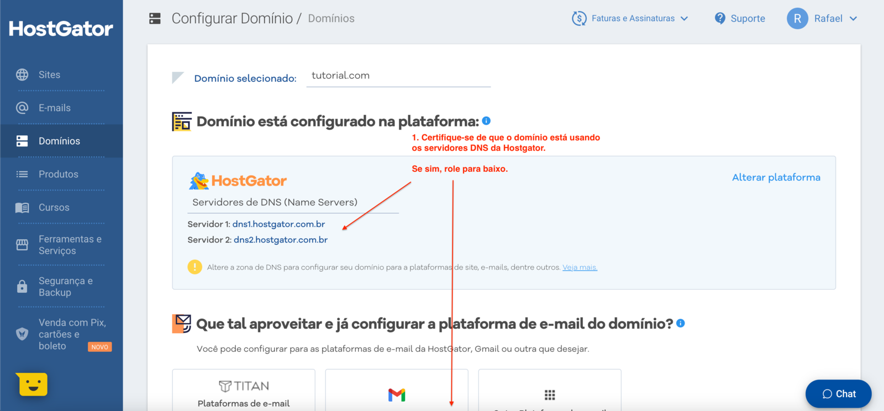This screenshot has width=884, height=411.
Task: Navigate to Cursos
Action: (x=61, y=207)
